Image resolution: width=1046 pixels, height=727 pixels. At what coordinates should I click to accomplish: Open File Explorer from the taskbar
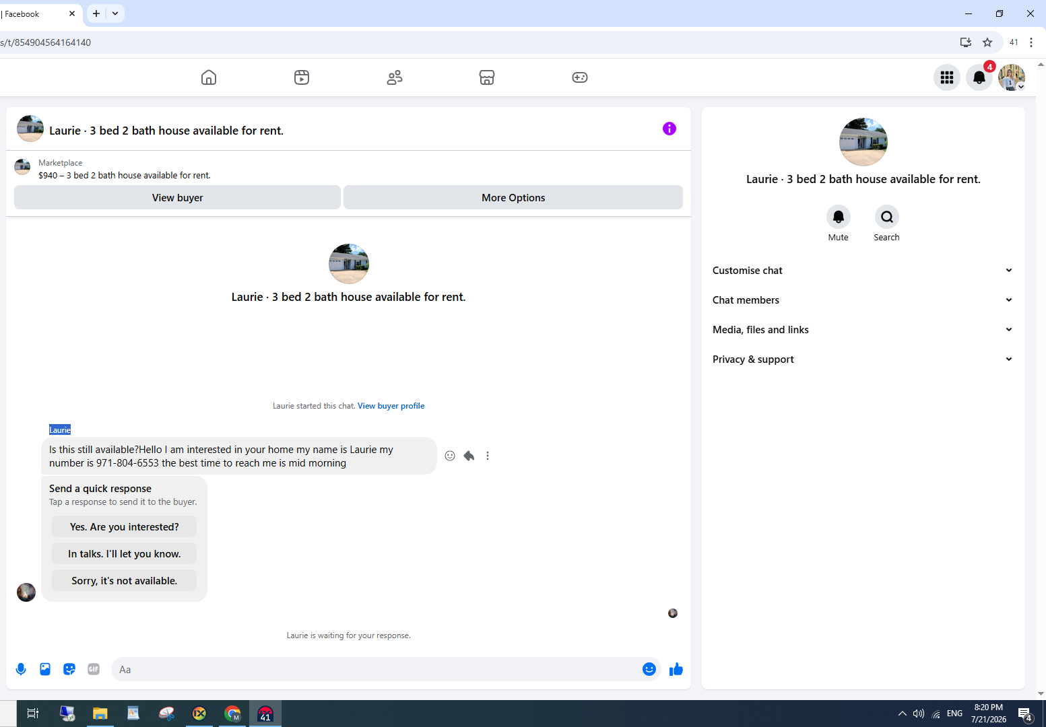pyautogui.click(x=100, y=714)
